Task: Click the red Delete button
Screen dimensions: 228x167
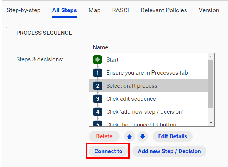Action: pyautogui.click(x=104, y=136)
